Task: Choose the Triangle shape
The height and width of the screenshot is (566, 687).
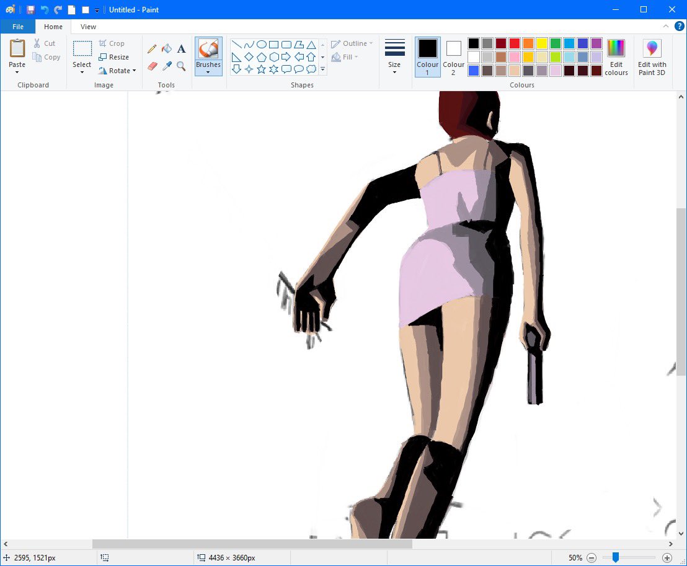Action: (311, 45)
